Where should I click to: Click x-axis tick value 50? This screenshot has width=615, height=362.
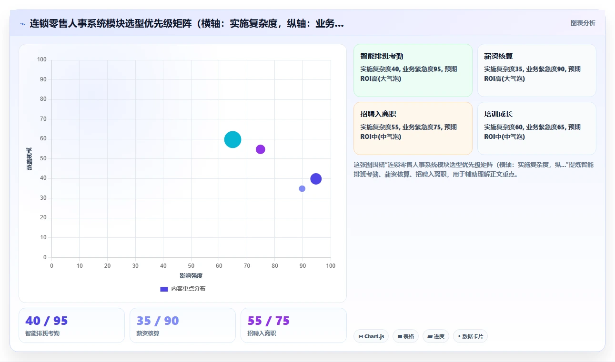191,266
